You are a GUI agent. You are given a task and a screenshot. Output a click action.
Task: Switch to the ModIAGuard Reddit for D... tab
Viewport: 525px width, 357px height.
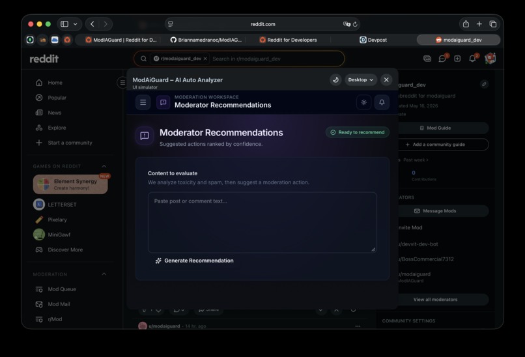tap(121, 40)
